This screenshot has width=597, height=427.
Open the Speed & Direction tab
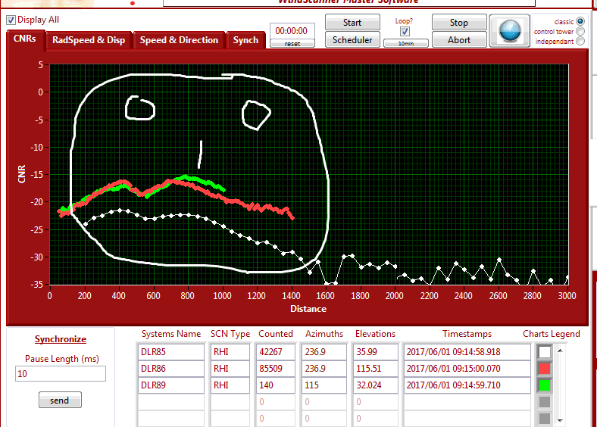click(x=179, y=40)
